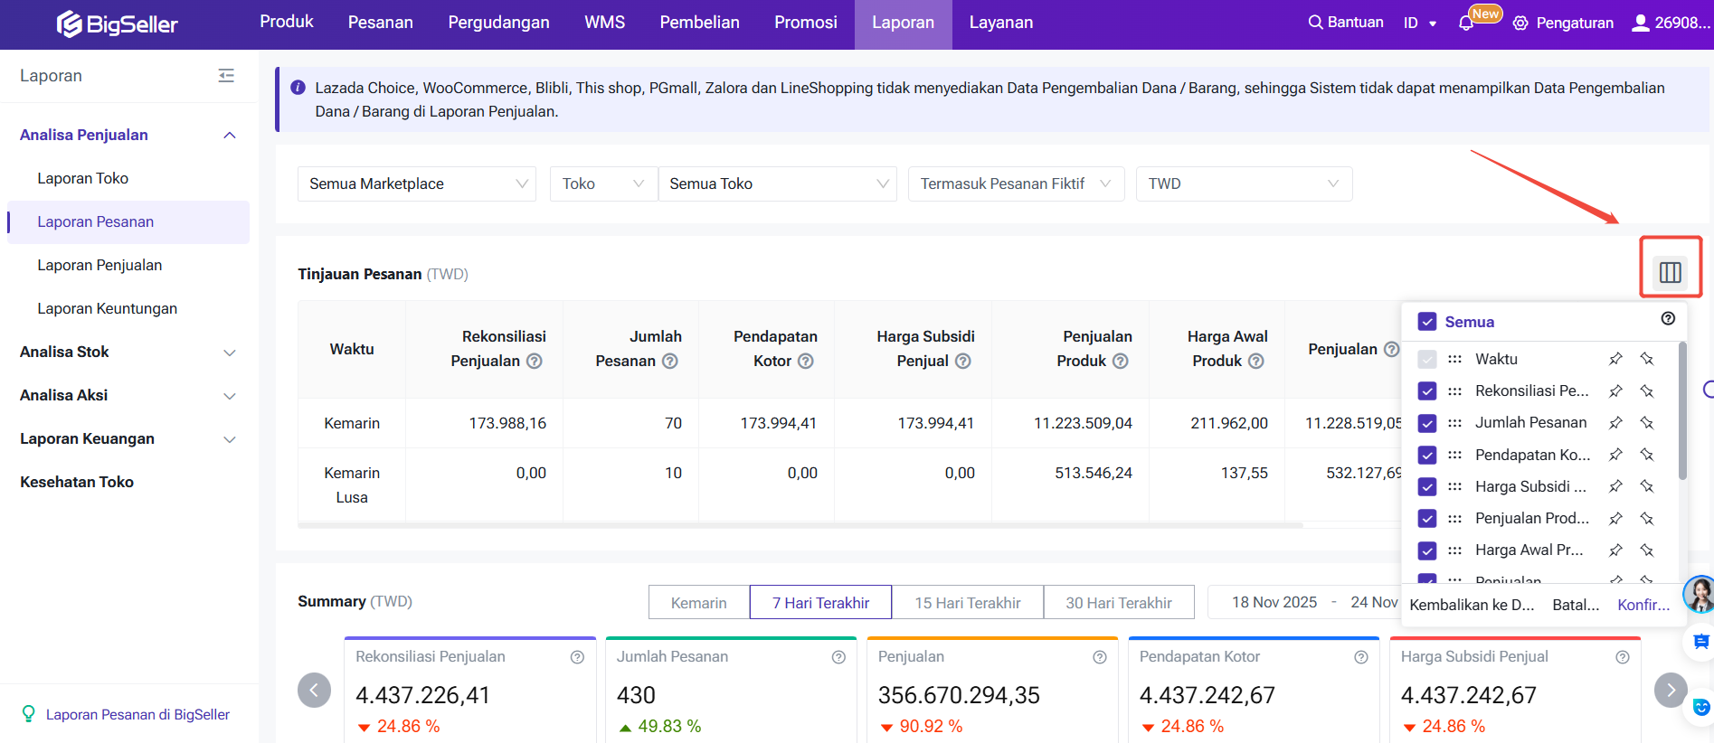The width and height of the screenshot is (1714, 743).
Task: Toggle the Penjualan Produk column checkbox
Action: coord(1427,519)
